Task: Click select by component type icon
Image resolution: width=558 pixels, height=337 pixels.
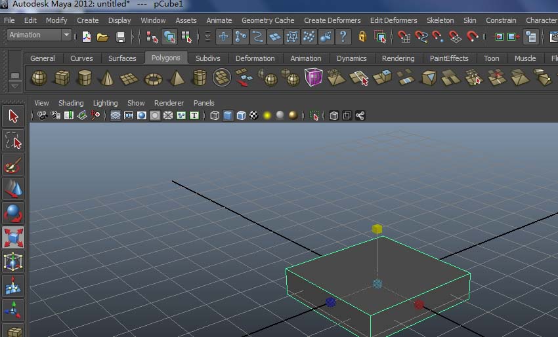Action: coord(186,37)
